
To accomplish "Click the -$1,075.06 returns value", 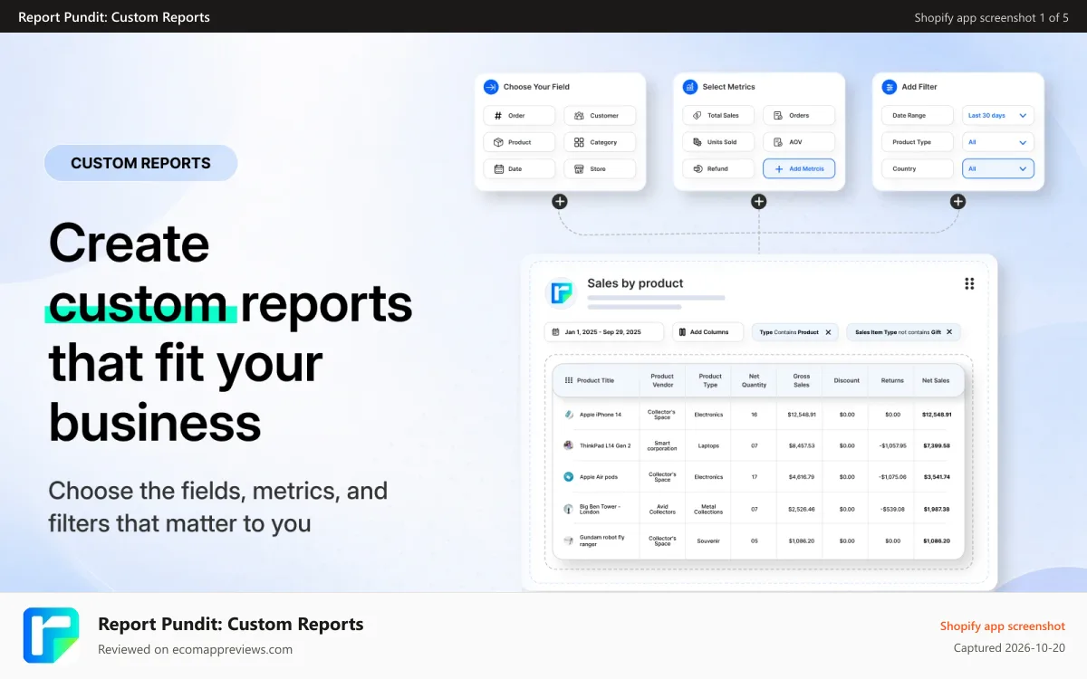I will pyautogui.click(x=892, y=476).
